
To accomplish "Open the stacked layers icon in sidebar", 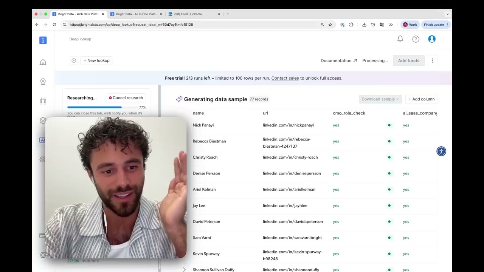I will (43, 121).
